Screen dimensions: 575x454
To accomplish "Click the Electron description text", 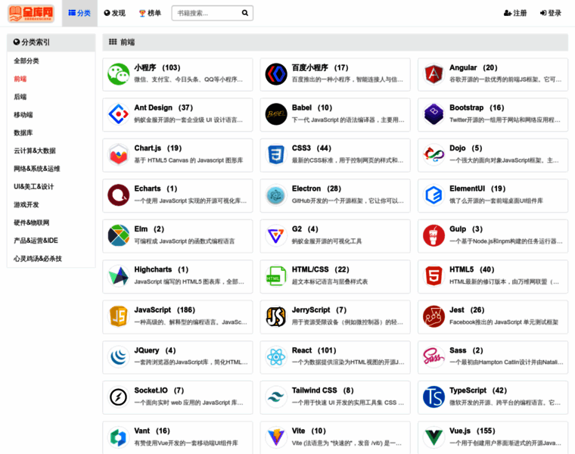I will [x=347, y=201].
